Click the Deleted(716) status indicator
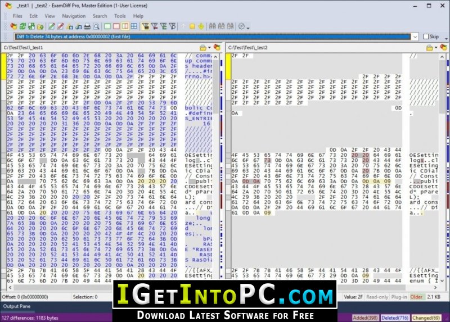450x322 pixels. click(x=395, y=318)
